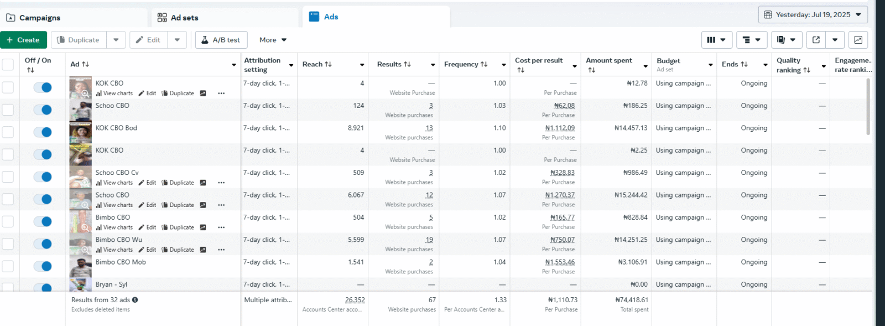Click the green Create button
The image size is (885, 326).
tap(23, 40)
